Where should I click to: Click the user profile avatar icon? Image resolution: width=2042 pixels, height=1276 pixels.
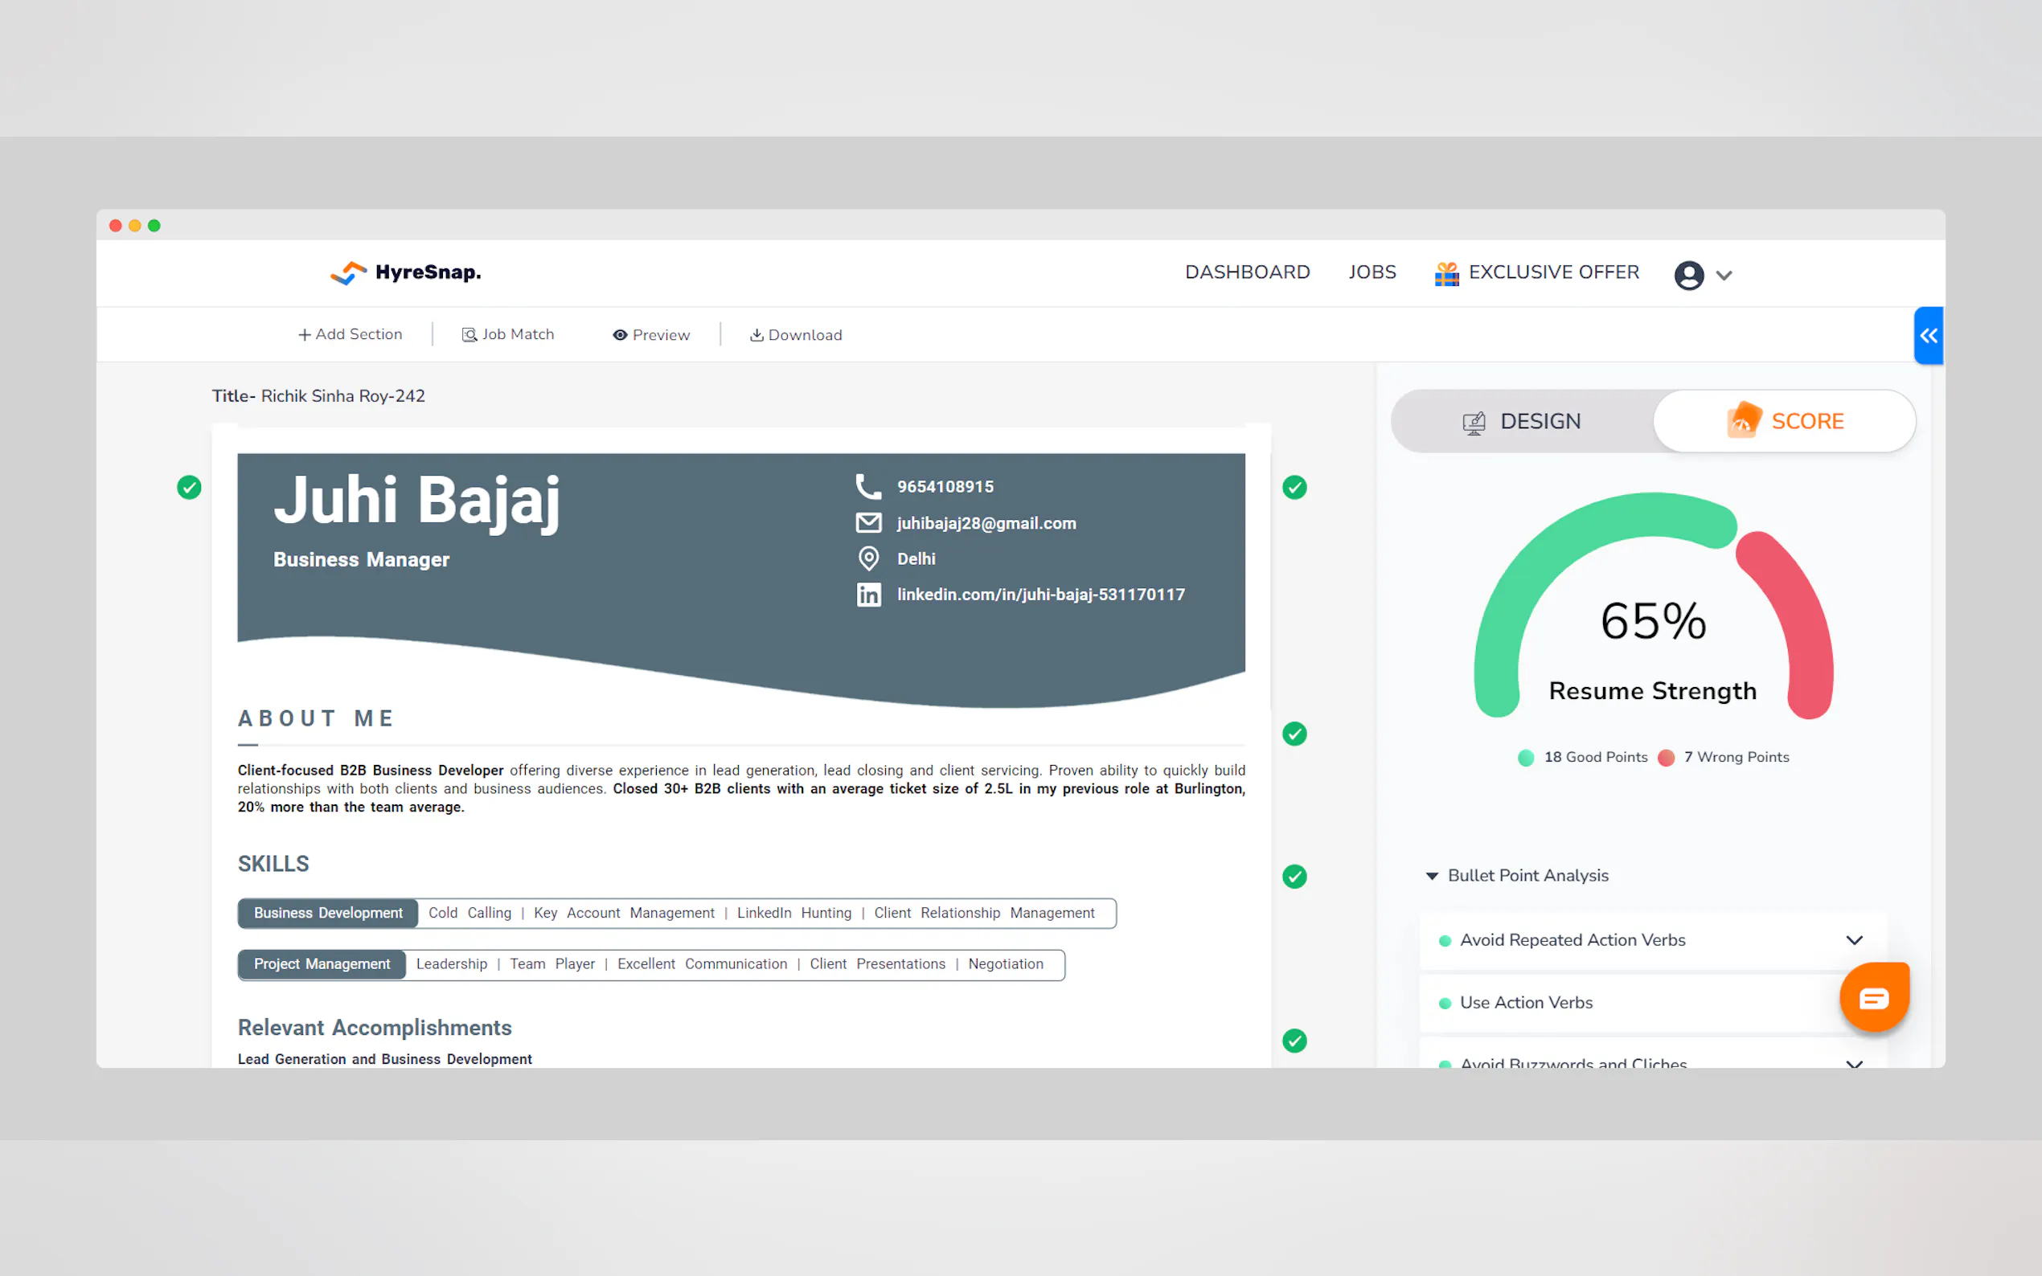(x=1688, y=275)
